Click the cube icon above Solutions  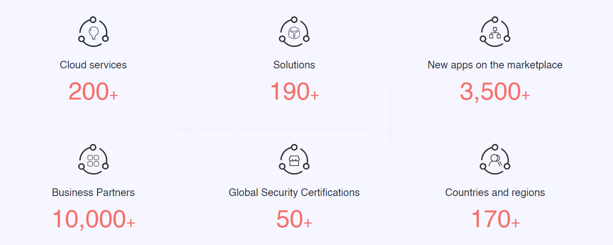coord(294,32)
